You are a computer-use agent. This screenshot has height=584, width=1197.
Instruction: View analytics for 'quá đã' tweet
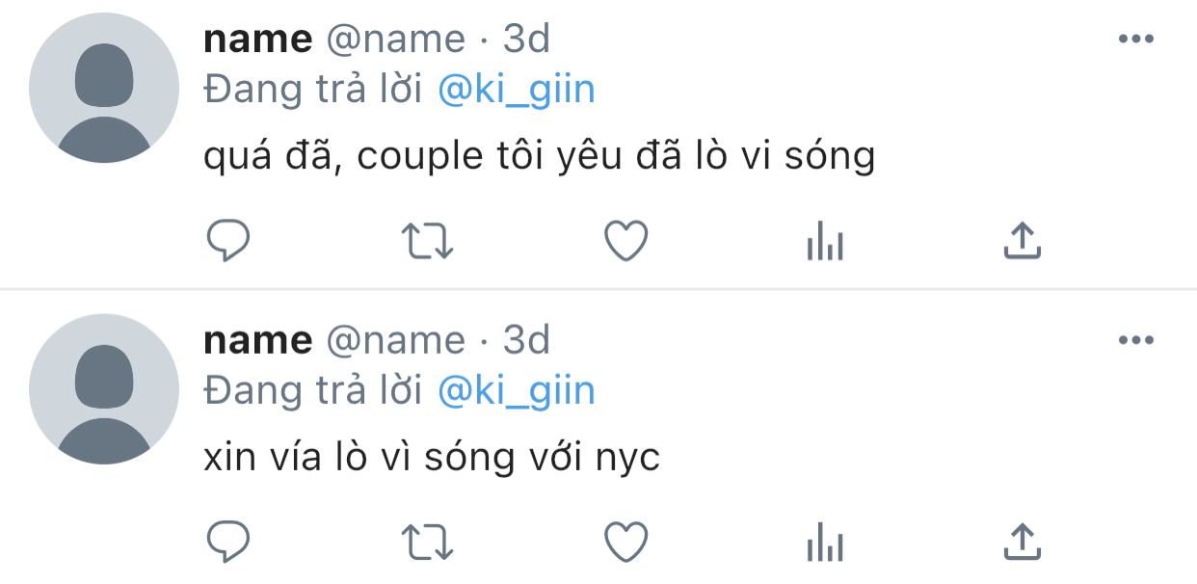click(x=824, y=244)
